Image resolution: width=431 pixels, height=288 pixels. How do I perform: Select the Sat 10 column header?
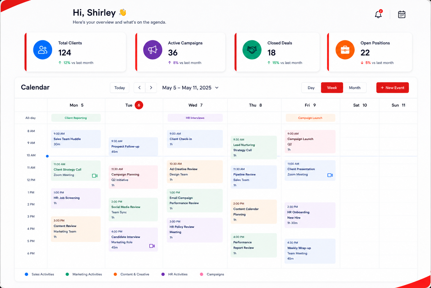pos(360,105)
